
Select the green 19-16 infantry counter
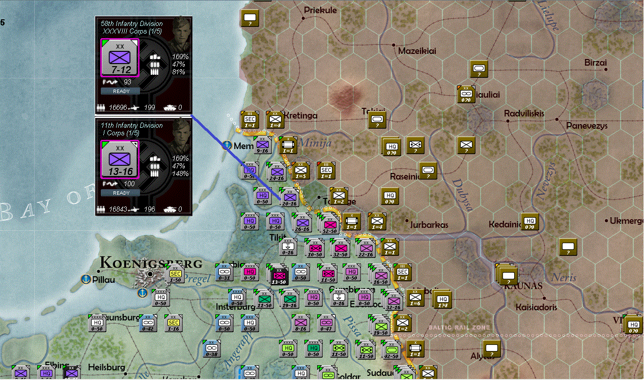[x=289, y=298]
